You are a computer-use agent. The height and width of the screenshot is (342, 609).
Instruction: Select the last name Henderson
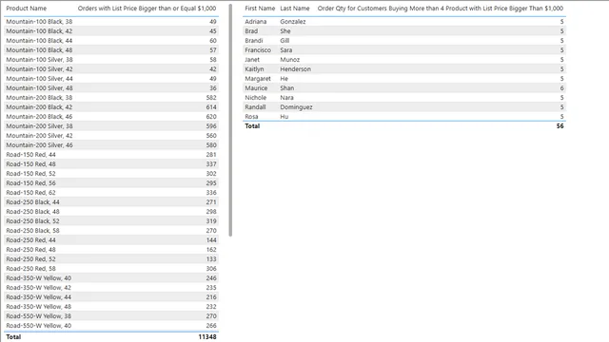pyautogui.click(x=296, y=69)
